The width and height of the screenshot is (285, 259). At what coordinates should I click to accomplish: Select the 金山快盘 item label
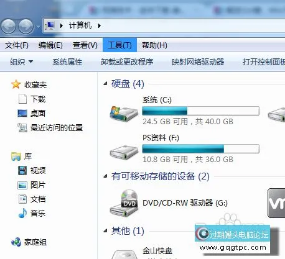pyautogui.click(x=157, y=251)
